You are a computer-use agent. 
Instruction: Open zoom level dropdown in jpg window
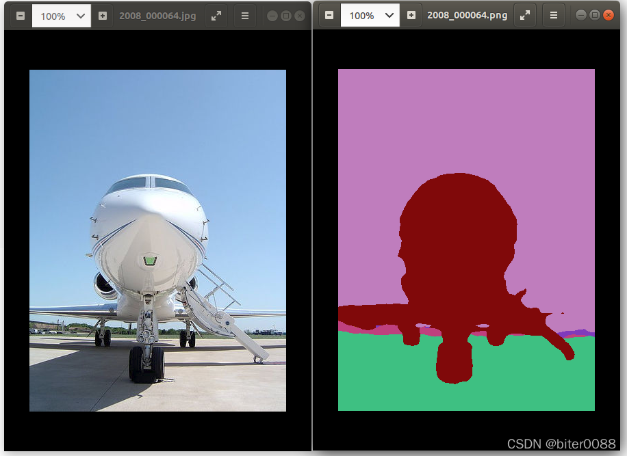point(80,16)
